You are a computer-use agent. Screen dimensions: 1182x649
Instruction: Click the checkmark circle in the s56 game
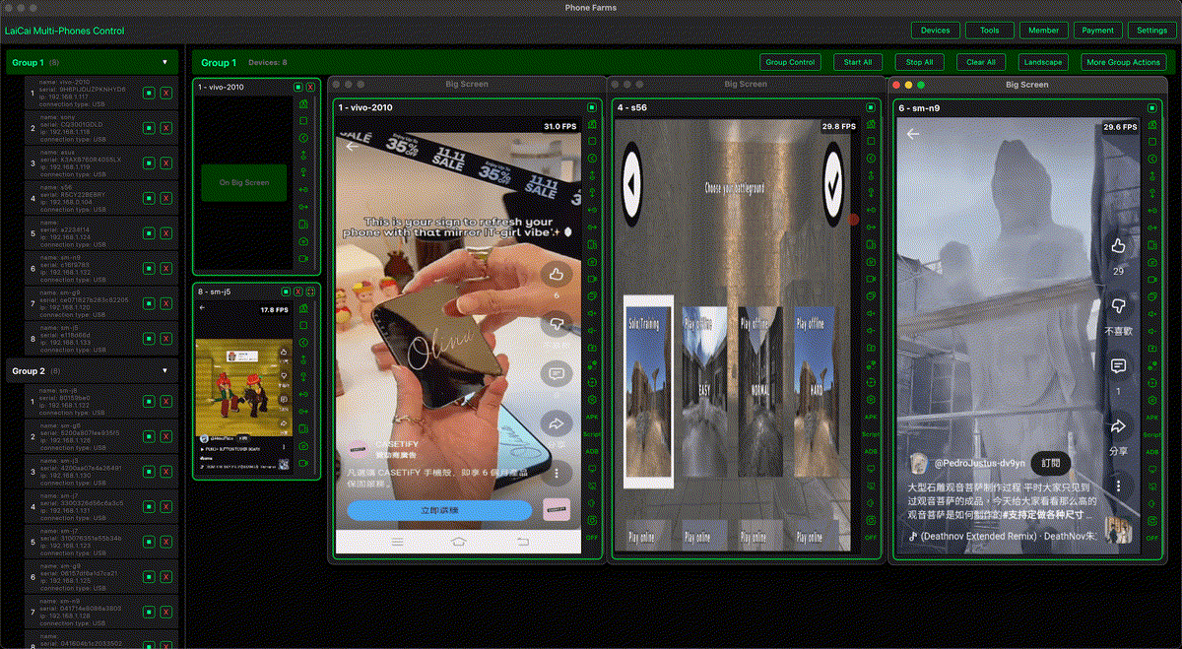click(833, 185)
